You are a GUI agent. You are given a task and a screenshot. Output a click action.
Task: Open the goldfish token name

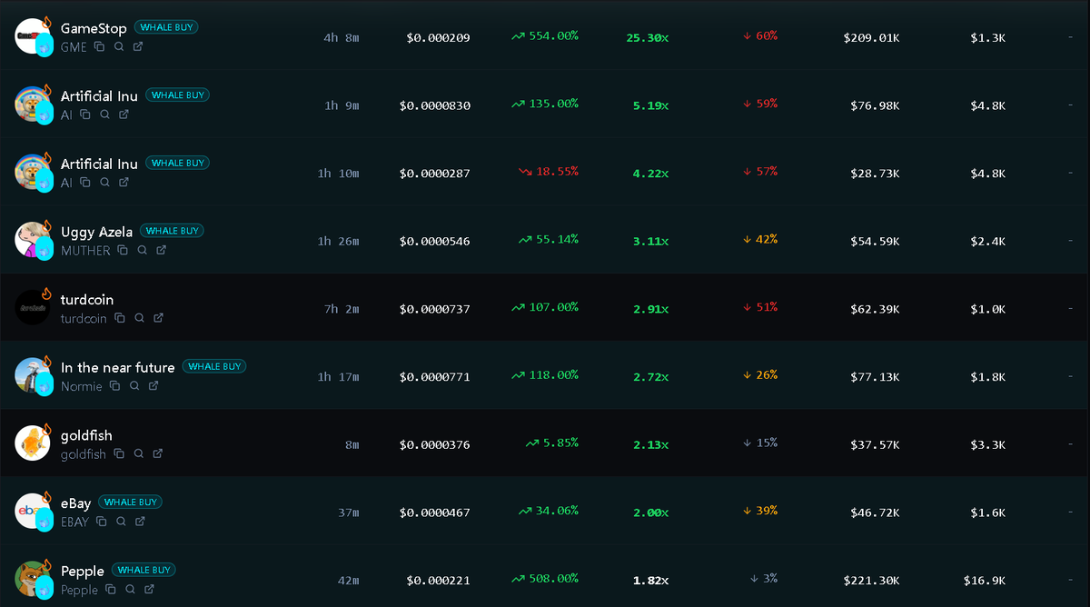pos(86,436)
